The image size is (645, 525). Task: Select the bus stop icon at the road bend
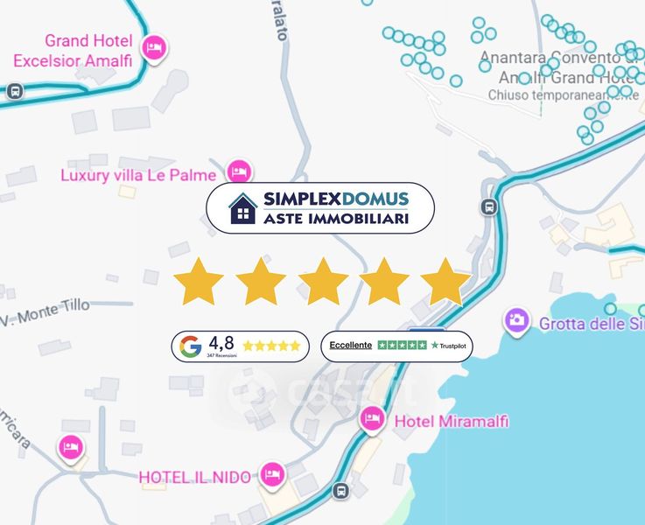point(489,206)
